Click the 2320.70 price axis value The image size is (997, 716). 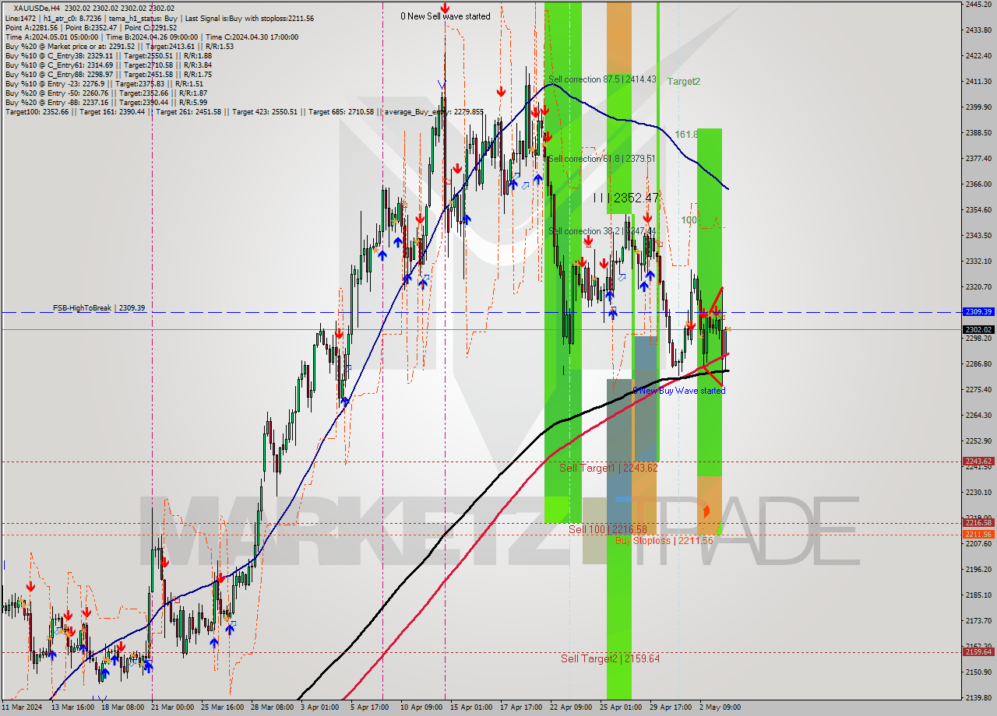978,287
